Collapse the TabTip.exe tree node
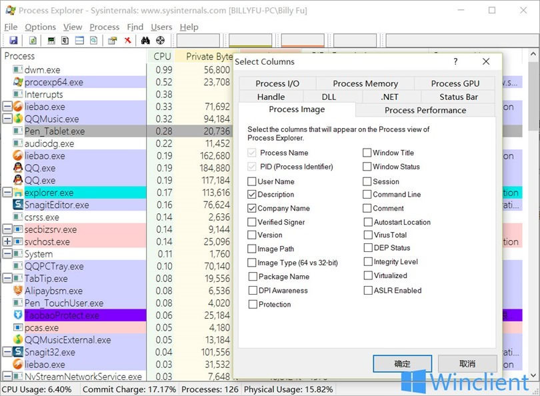The width and height of the screenshot is (540, 396). pos(7,278)
